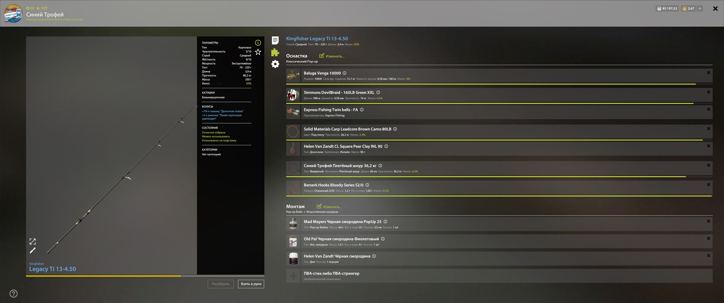
Task: Select the ПВА-стик либо ПВА-стрингер slot
Action: click(x=499, y=276)
